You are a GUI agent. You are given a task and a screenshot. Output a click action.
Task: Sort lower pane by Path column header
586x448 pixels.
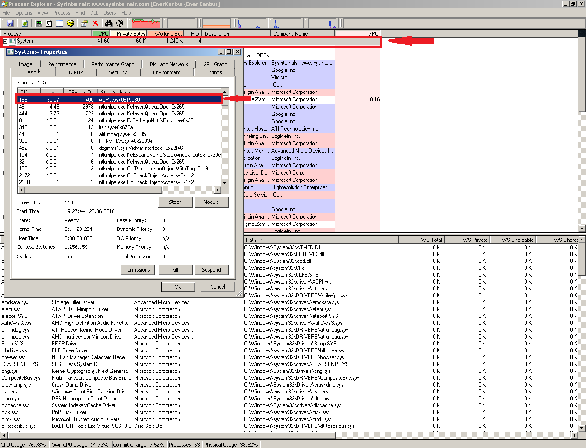320,240
